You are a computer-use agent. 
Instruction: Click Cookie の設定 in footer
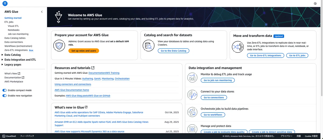pyautogui.click(x=311, y=136)
